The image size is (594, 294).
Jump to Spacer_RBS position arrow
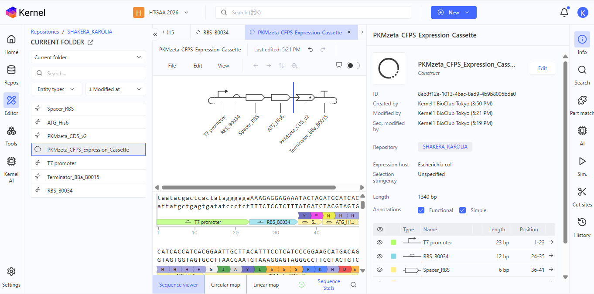click(551, 270)
